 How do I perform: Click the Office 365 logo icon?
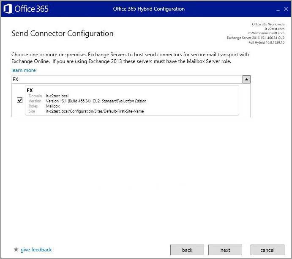click(8, 9)
